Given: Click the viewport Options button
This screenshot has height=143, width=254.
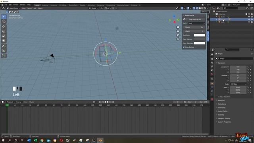Looking at the screenshot, I should (x=205, y=12).
